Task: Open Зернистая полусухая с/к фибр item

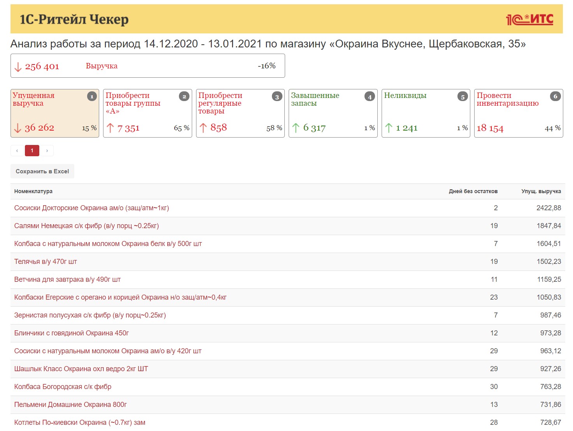Action: coord(90,315)
